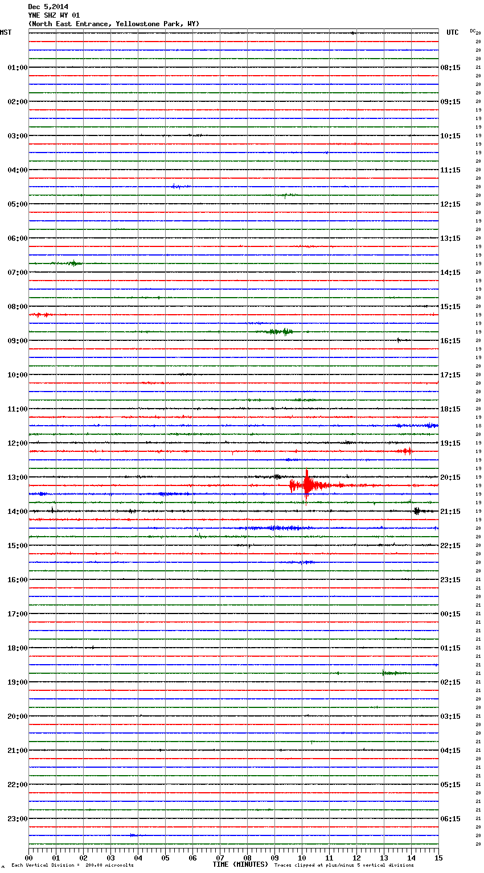Click the 02:15 UTC time label
The width and height of the screenshot is (484, 873).
[x=450, y=682]
